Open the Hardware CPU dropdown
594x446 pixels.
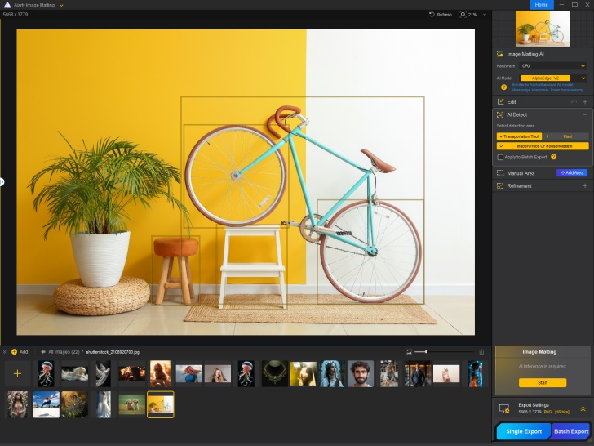click(554, 66)
